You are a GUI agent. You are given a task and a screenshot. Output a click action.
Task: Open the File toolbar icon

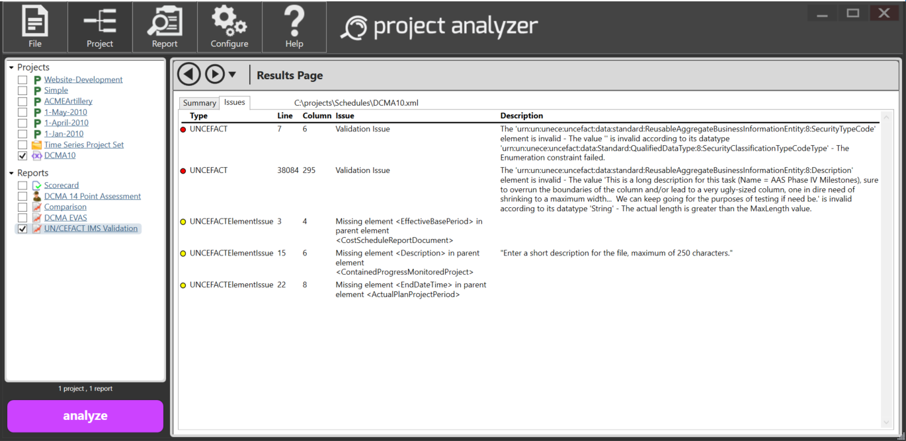pyautogui.click(x=35, y=28)
